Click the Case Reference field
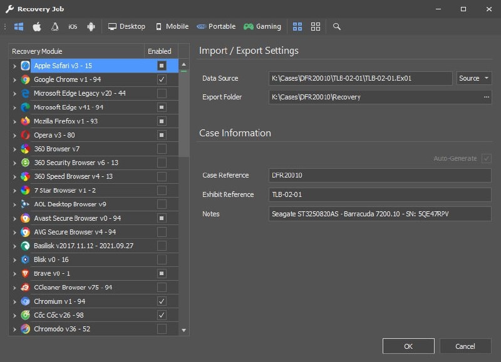Viewport: 501px width, 362px height. click(x=380, y=175)
